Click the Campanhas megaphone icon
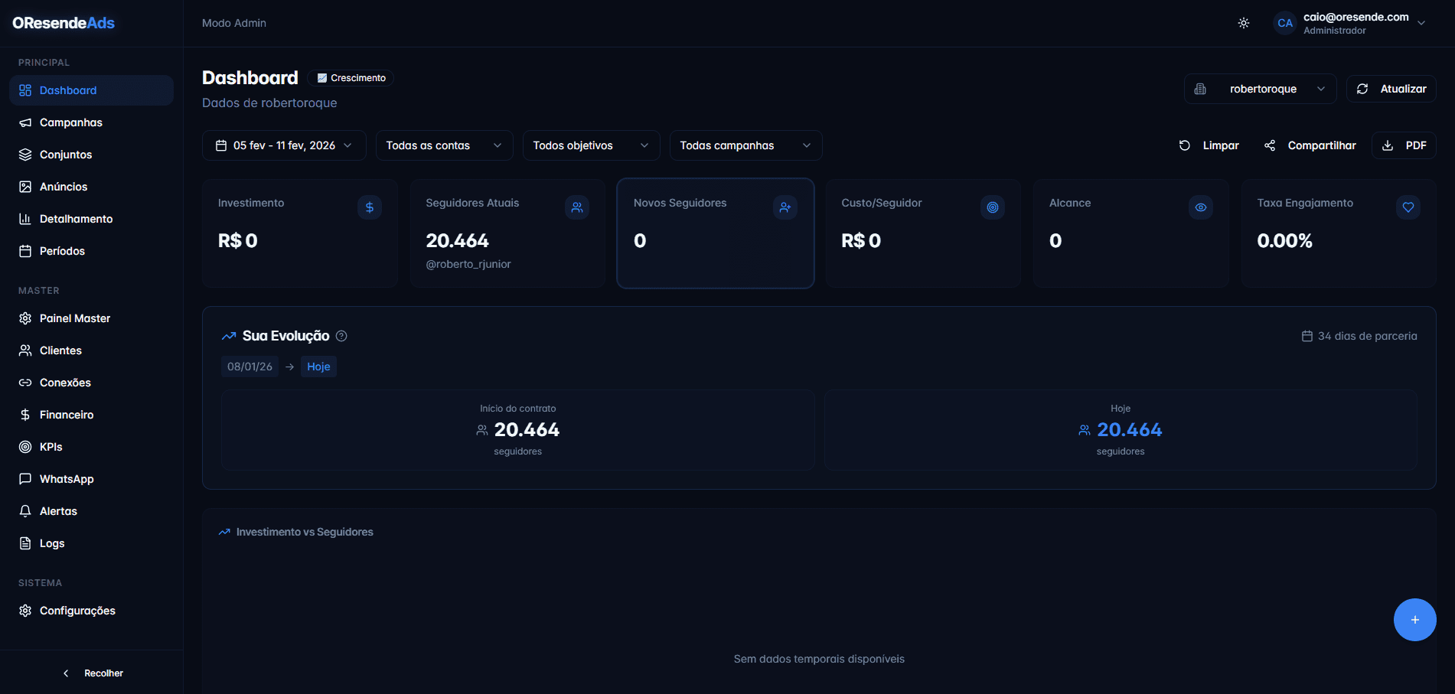 (25, 122)
